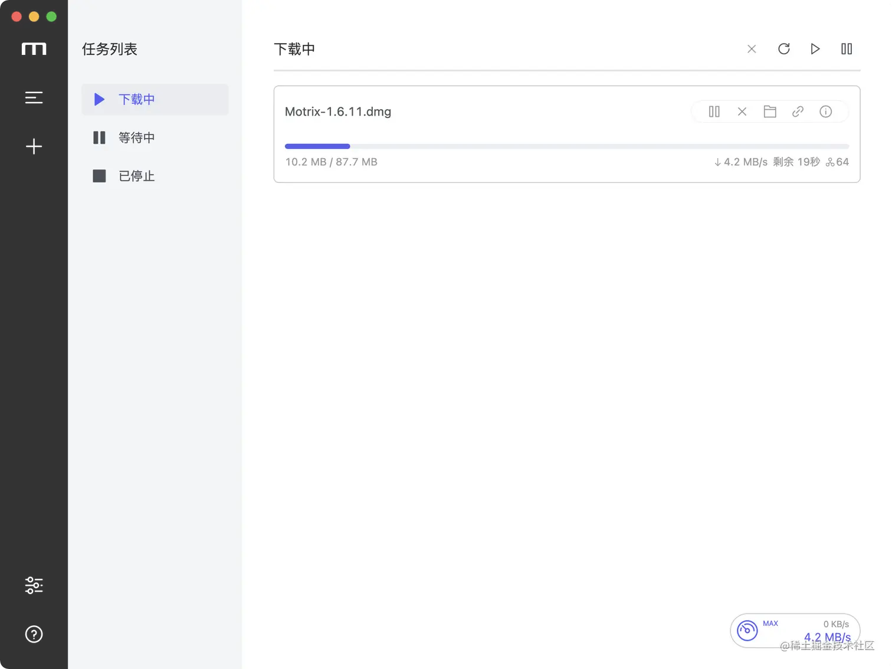Click the 下载中 page heading
The width and height of the screenshot is (892, 669).
pyautogui.click(x=294, y=49)
